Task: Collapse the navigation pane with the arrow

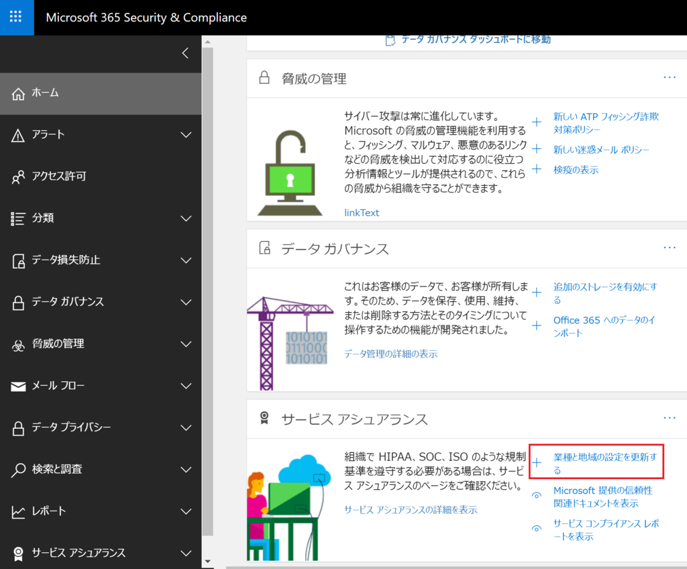Action: tap(186, 53)
